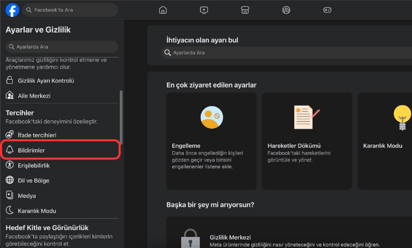Click the house icon beside Aile Merkezi
This screenshot has width=412, height=248.
click(10, 96)
